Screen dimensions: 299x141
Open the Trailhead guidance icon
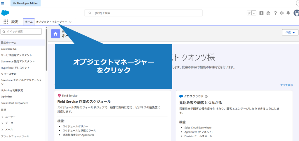coord(268,13)
